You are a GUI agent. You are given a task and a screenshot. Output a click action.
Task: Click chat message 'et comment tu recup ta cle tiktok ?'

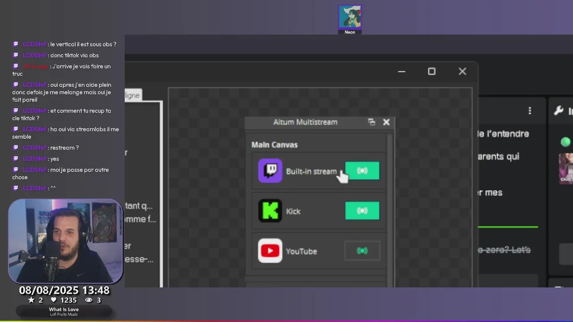pos(62,114)
